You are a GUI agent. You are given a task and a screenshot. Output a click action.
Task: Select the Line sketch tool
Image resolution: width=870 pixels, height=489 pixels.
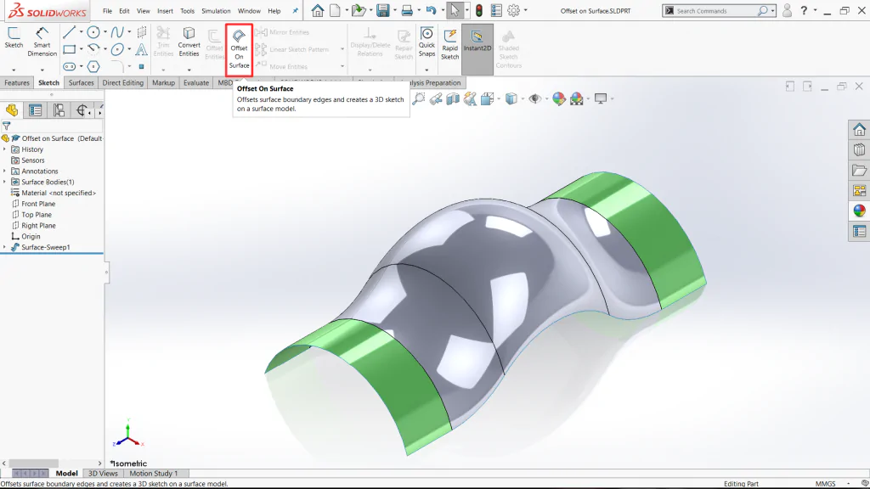[69, 32]
